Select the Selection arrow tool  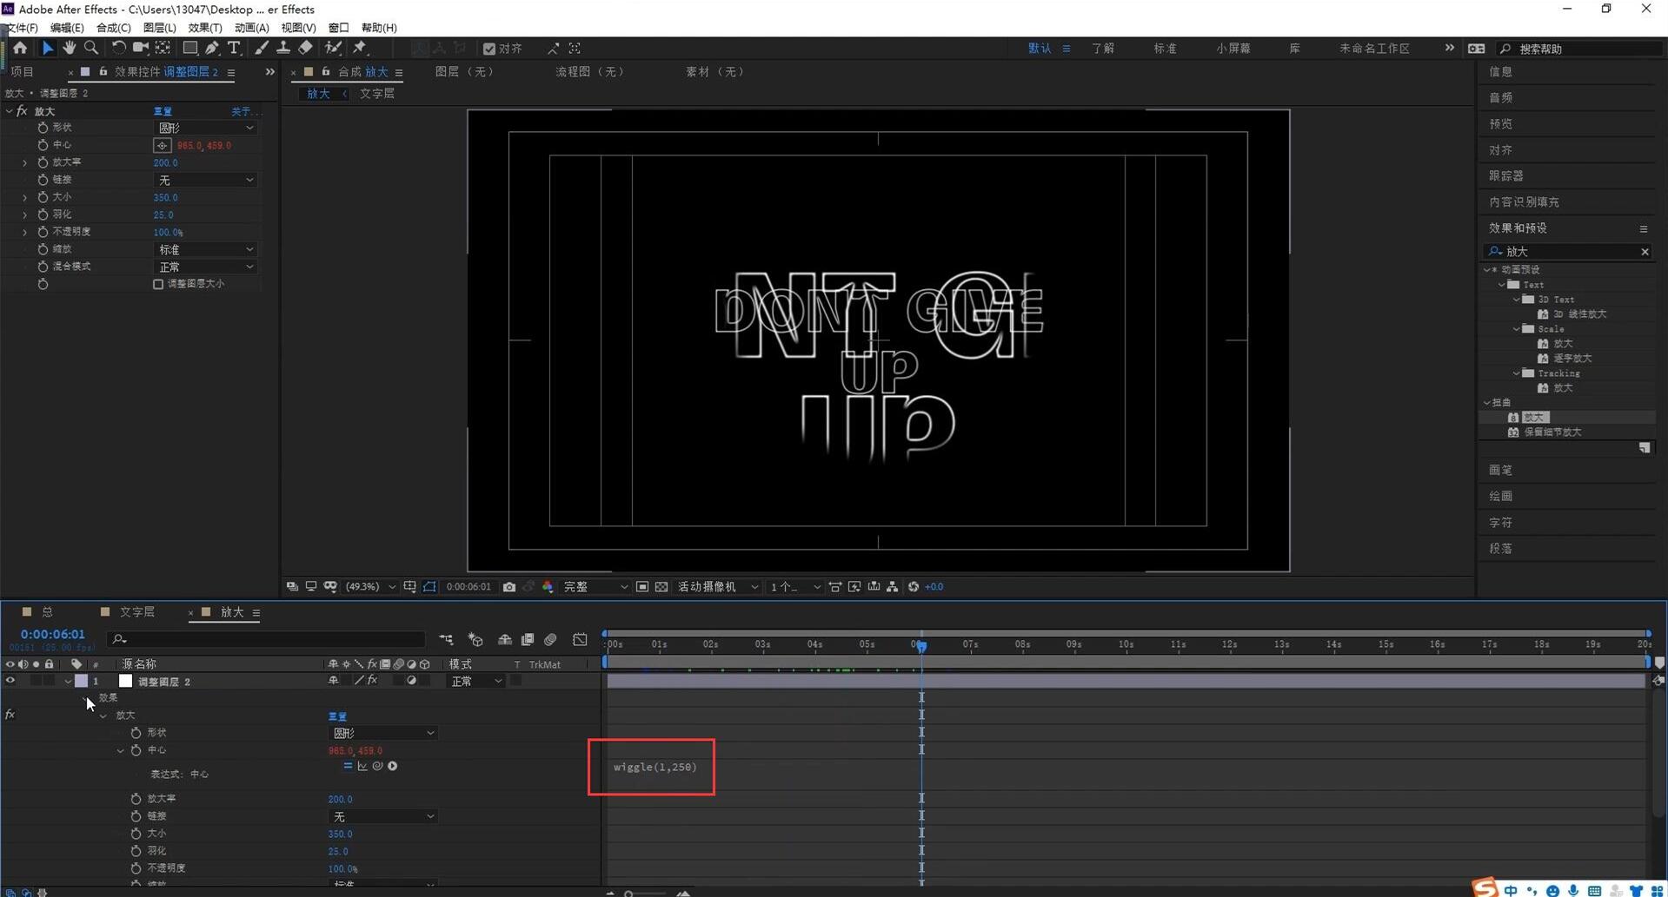48,49
